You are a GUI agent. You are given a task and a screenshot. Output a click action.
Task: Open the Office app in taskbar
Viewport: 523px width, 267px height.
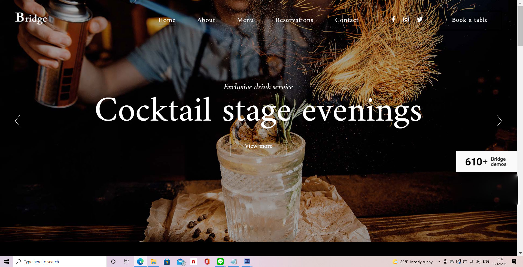point(207,262)
